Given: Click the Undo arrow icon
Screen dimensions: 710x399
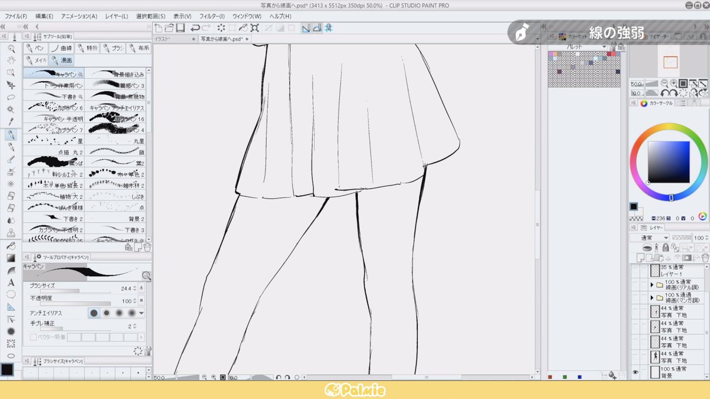Looking at the screenshot, I should click(x=194, y=28).
